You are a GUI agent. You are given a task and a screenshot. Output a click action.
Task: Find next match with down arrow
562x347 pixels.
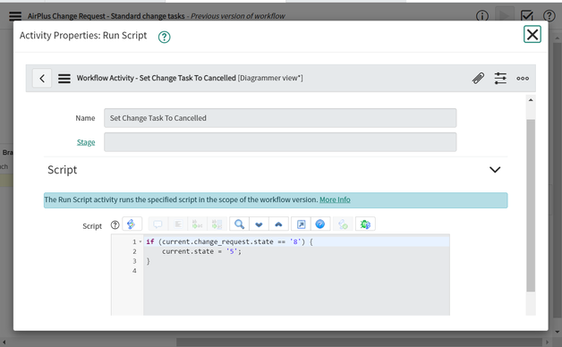(x=259, y=224)
